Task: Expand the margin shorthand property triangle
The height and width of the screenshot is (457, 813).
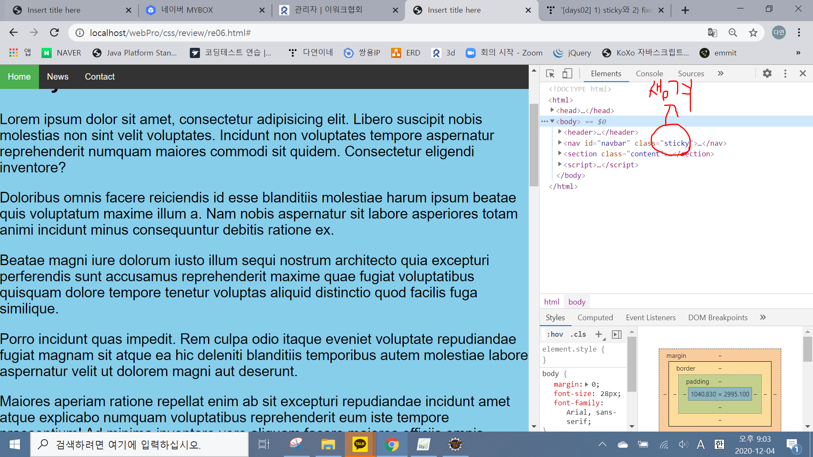Action: (587, 384)
